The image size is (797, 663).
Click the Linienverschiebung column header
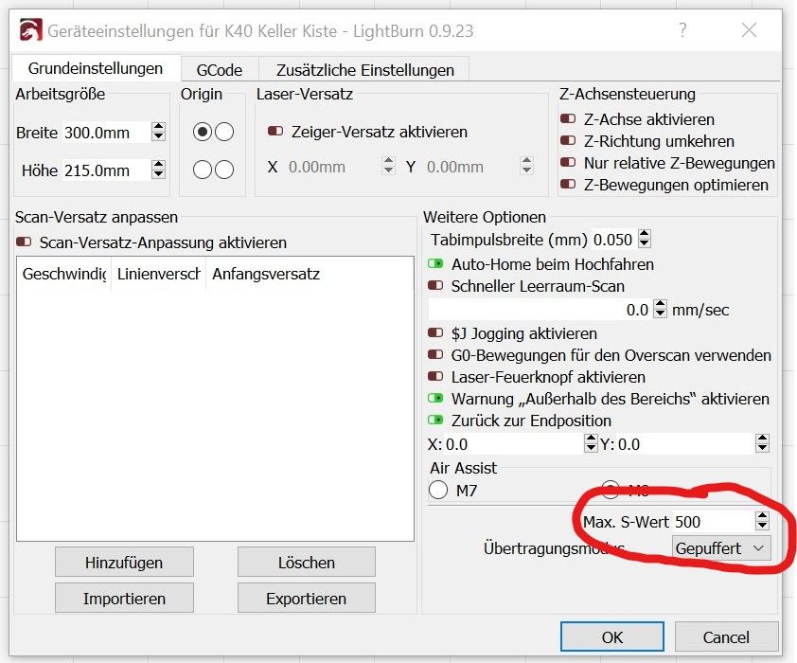point(159,274)
